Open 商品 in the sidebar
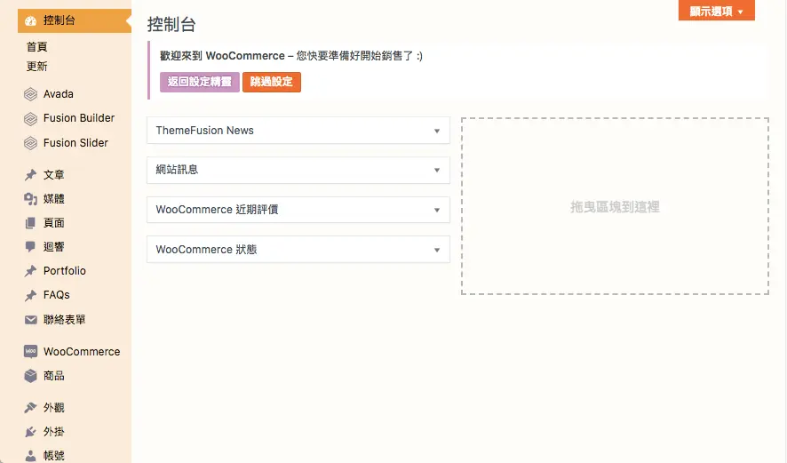Screen dimensions: 787x463 pos(53,376)
